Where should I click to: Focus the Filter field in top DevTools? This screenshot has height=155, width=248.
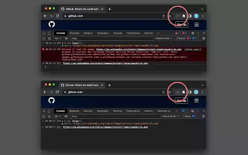112,38
